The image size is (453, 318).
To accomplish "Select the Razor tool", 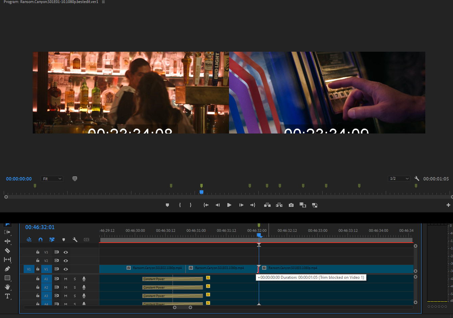I will coord(7,250).
